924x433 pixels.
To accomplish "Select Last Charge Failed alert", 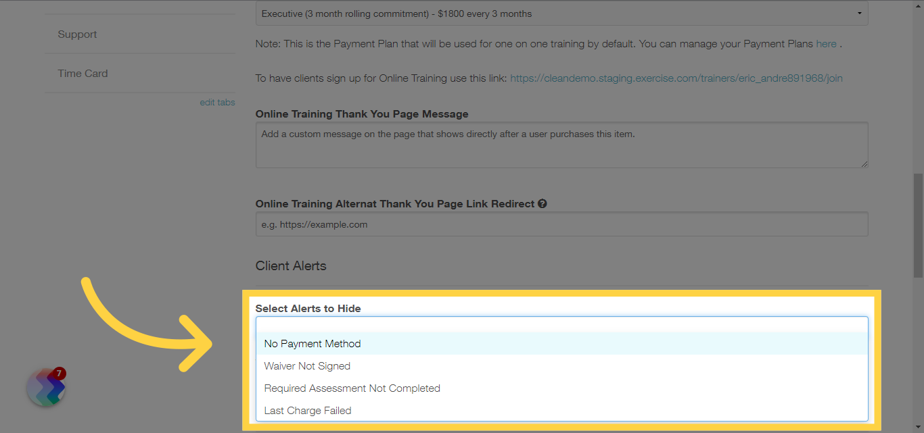I will click(308, 410).
